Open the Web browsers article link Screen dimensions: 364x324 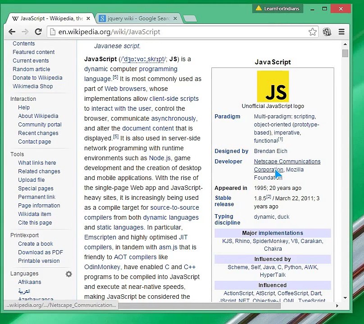(125, 89)
